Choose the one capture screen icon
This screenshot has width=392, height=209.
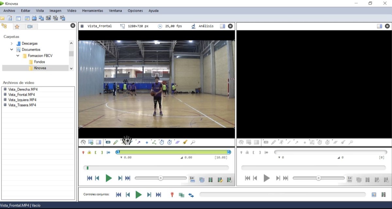48,18
